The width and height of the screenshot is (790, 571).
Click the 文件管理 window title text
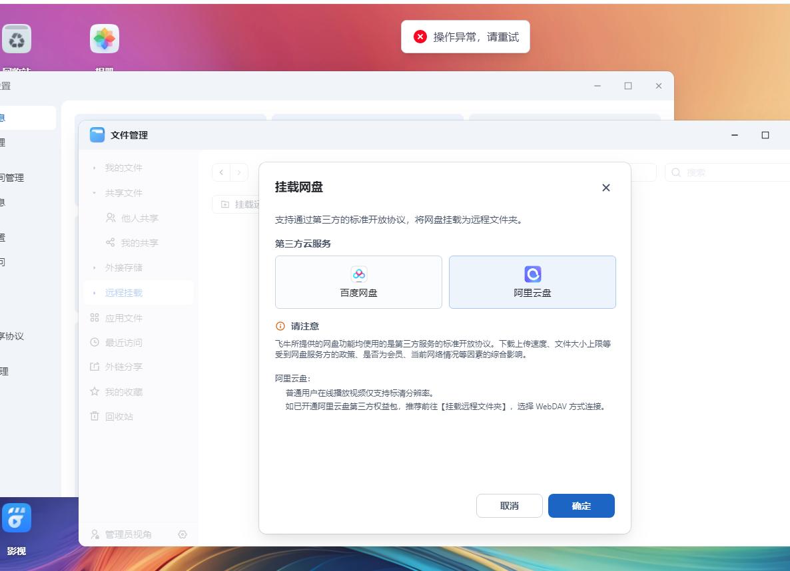(x=129, y=135)
